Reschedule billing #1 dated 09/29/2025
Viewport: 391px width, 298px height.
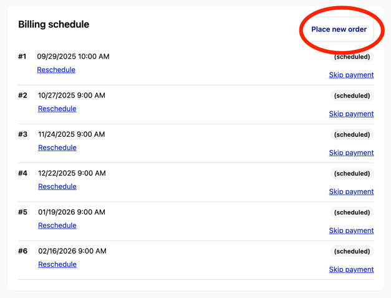tap(56, 70)
